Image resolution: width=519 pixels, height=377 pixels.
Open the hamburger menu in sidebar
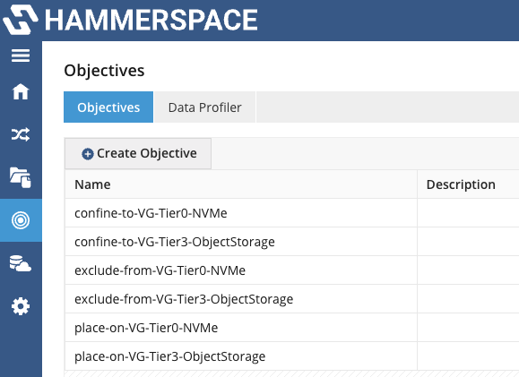21,56
